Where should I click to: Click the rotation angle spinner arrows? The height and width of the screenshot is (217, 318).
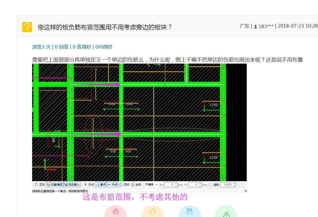click(x=234, y=185)
